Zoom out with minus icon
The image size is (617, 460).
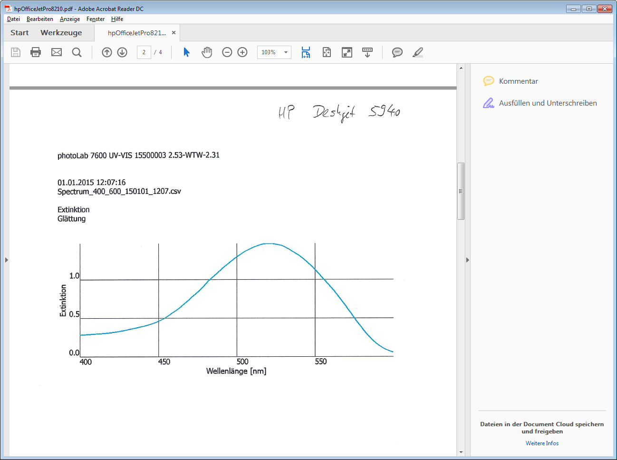pyautogui.click(x=227, y=52)
